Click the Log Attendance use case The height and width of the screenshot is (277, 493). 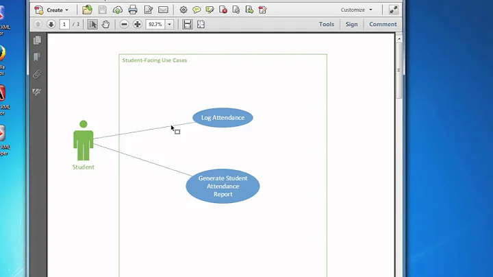click(x=223, y=118)
